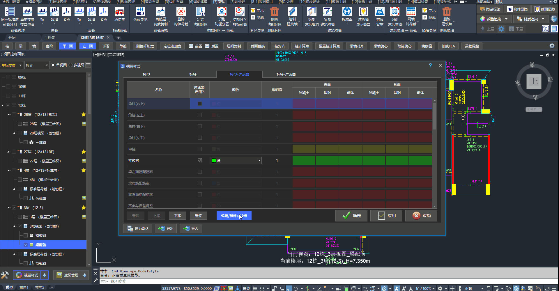
Task: Click the 确定 confirm button
Action: 352,216
